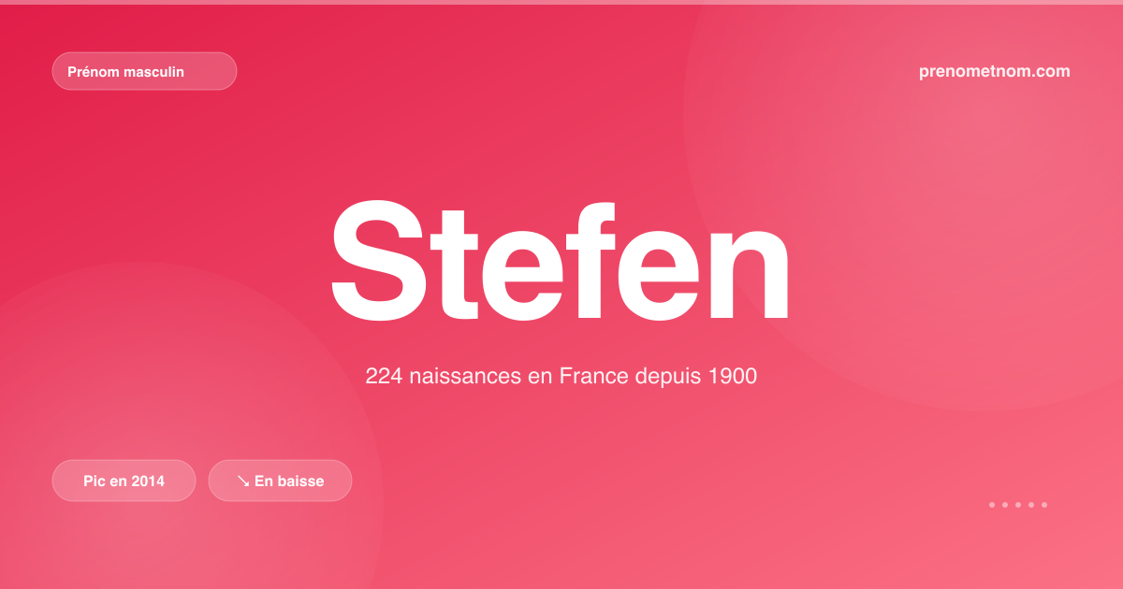This screenshot has width=1123, height=589.
Task: Click the "Prénom masculin" pill badge
Action: click(144, 71)
